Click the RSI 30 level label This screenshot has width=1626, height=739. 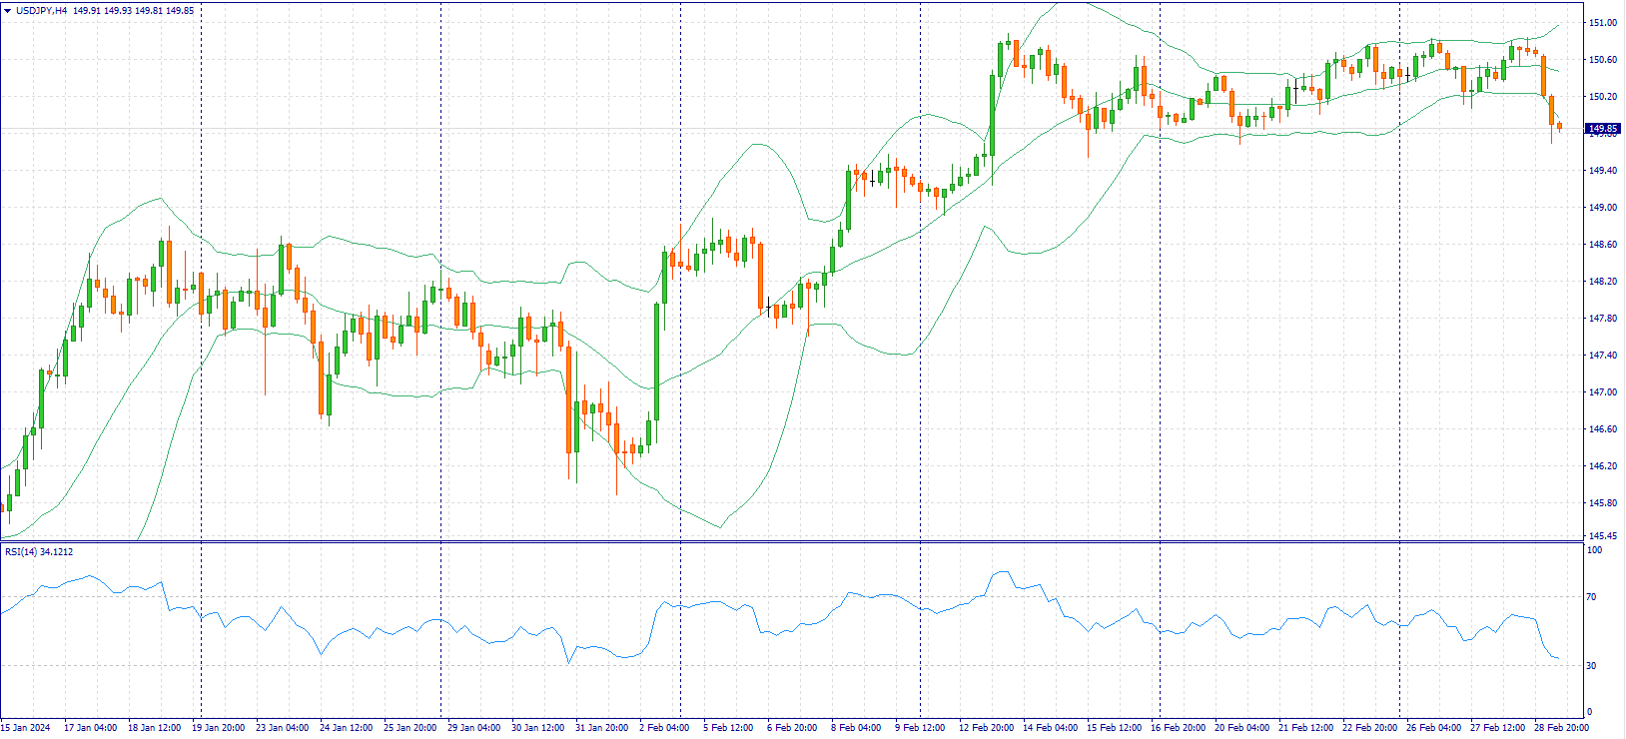click(1592, 666)
